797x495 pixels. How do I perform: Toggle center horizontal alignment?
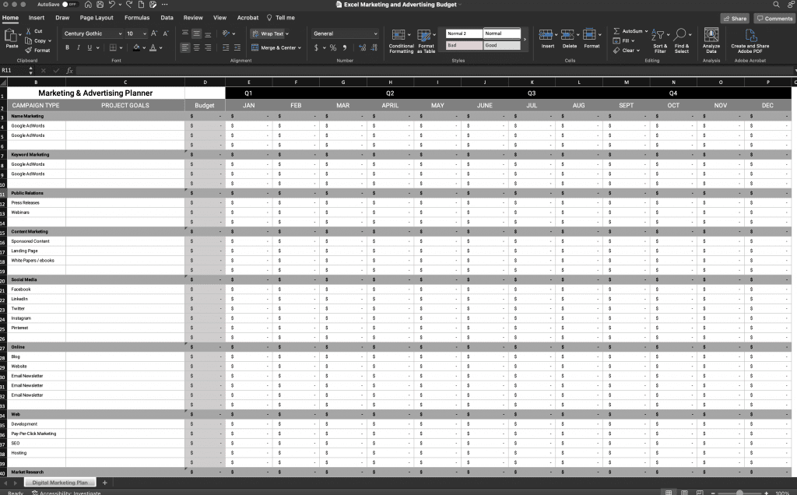[196, 47]
